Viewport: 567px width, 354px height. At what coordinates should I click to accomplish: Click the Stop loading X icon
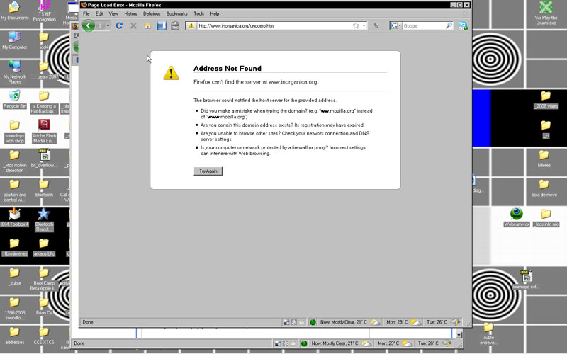pos(133,25)
